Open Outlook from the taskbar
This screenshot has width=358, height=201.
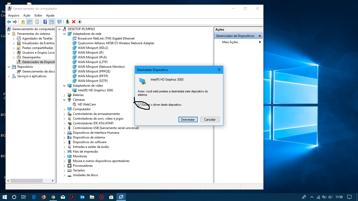(x=82, y=197)
